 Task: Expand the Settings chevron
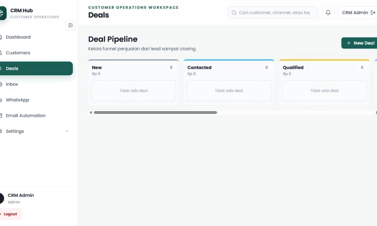pyautogui.click(x=67, y=131)
